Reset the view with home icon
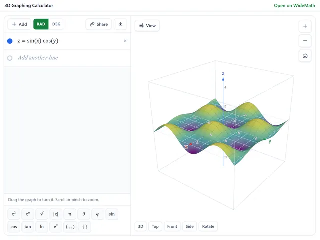This screenshot has width=320, height=240. coord(305,56)
